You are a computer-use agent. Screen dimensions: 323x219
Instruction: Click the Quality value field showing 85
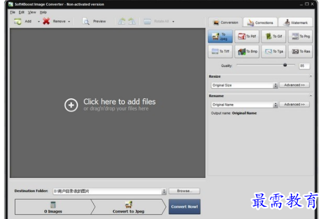304,66
